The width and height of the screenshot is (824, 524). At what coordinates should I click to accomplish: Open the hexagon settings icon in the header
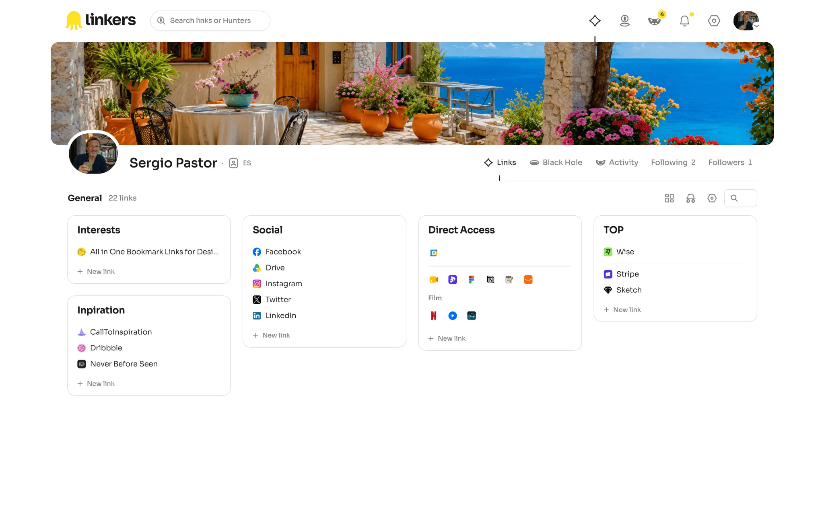pyautogui.click(x=714, y=20)
